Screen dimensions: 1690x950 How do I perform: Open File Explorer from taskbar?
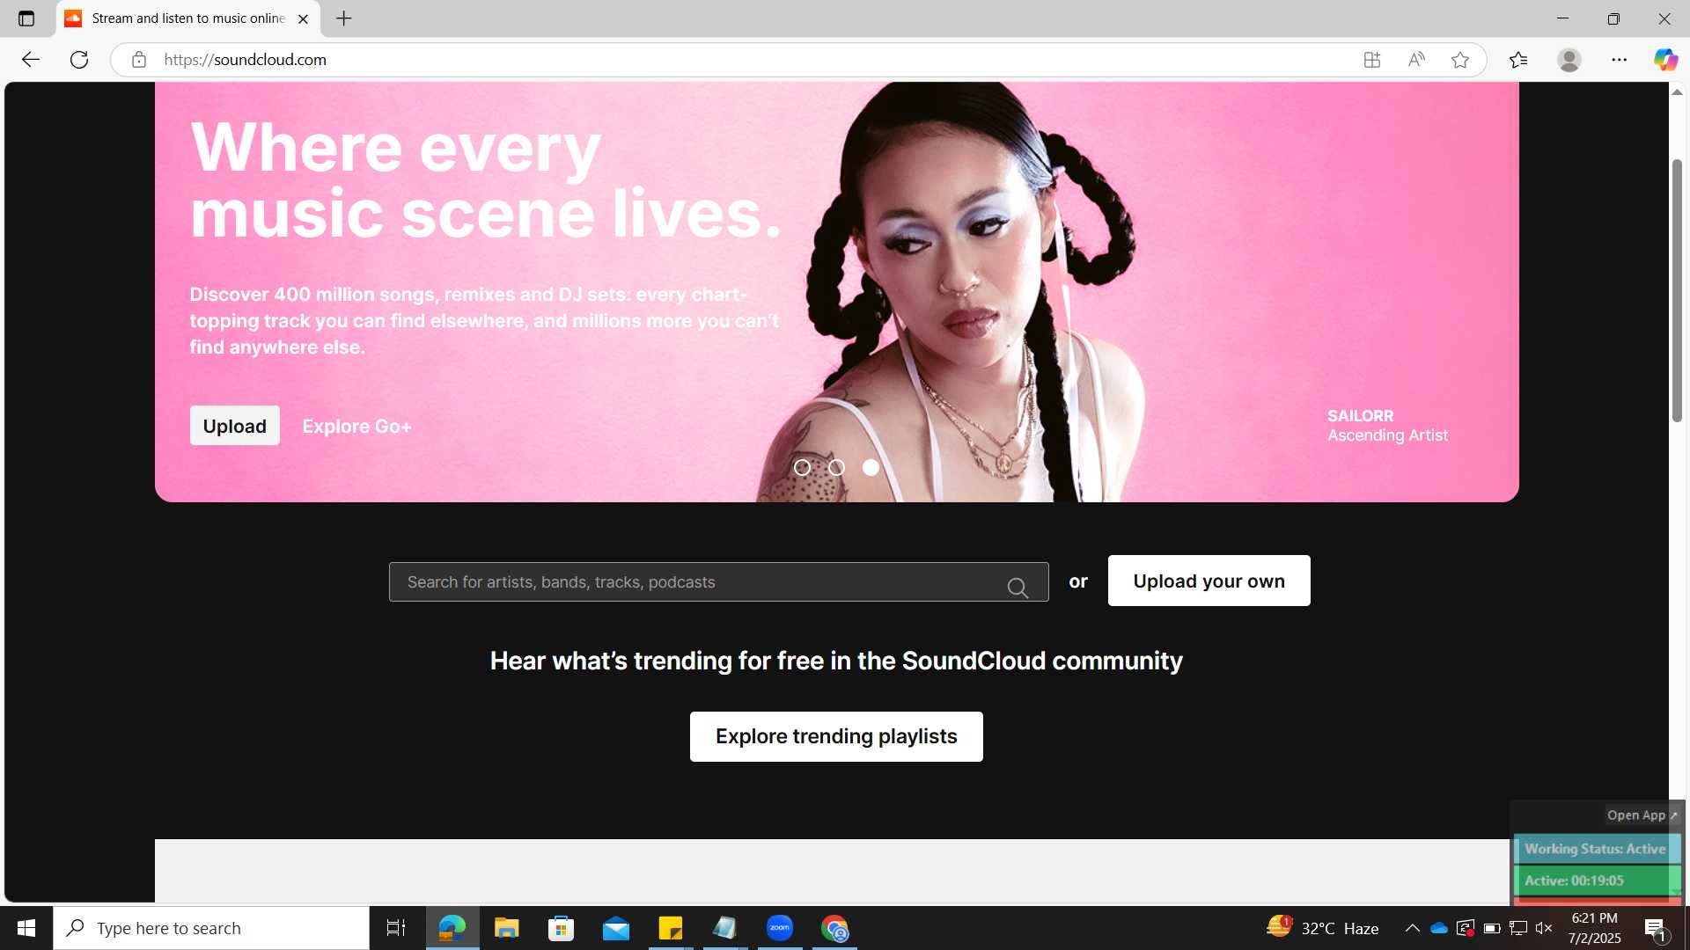[x=506, y=928]
